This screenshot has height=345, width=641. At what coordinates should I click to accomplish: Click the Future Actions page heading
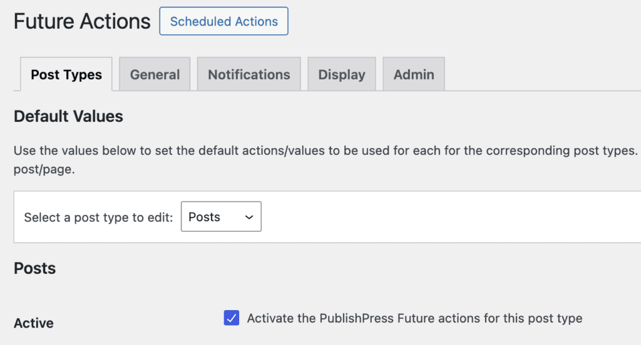coord(82,21)
